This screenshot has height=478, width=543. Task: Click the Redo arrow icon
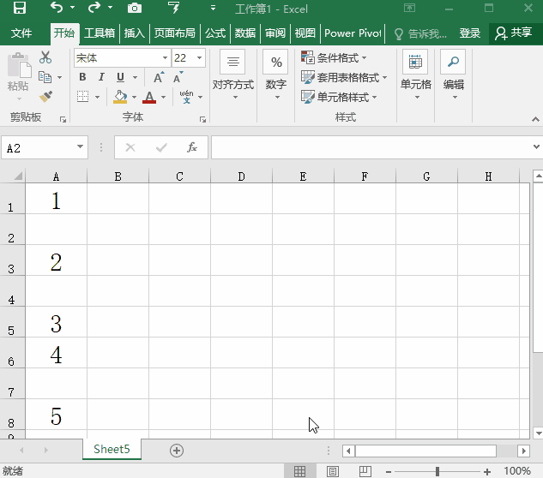(x=94, y=7)
